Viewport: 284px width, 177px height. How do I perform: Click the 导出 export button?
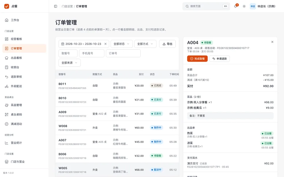pos(167,44)
